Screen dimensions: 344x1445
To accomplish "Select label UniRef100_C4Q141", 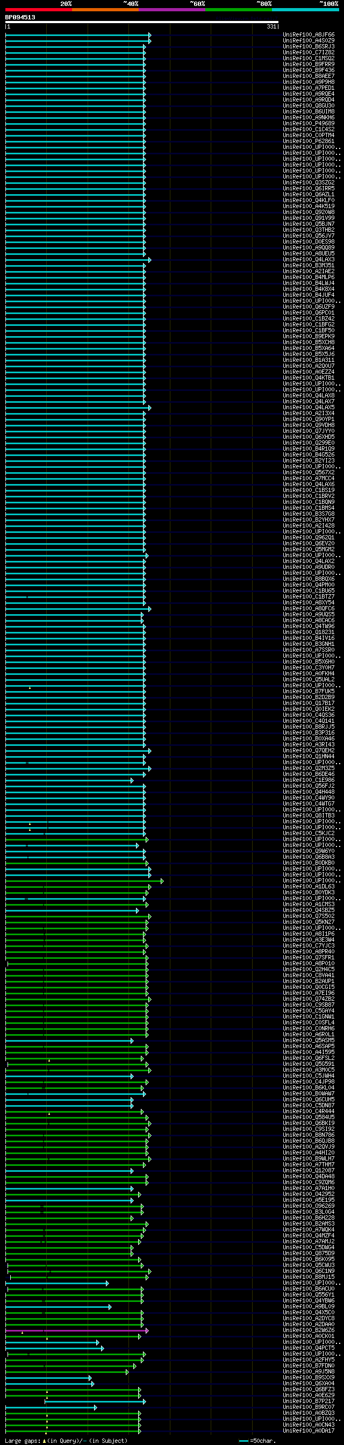I will tap(309, 721).
